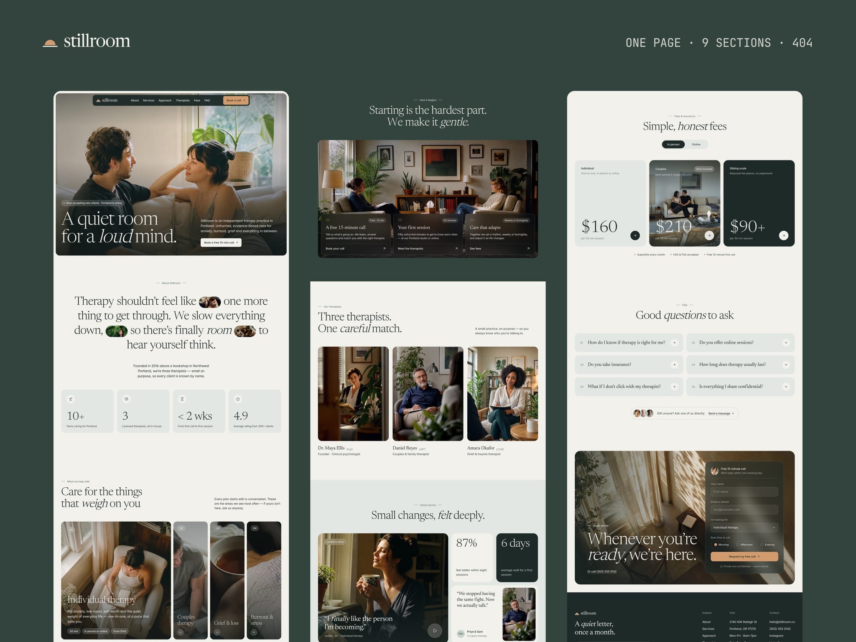Image resolution: width=856 pixels, height=642 pixels.
Task: Expand the Couples therapy card plus button
Action: click(x=181, y=632)
